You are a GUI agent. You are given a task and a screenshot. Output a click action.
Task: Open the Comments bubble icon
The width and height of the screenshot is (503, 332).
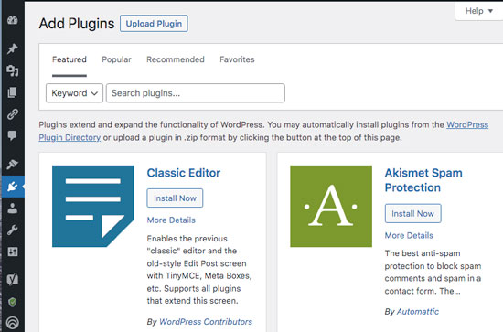click(13, 135)
